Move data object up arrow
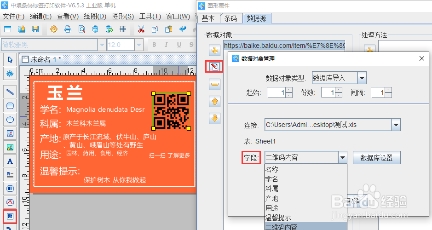 pyautogui.click(x=215, y=102)
